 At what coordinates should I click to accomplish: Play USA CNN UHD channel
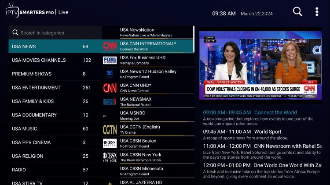[147, 88]
